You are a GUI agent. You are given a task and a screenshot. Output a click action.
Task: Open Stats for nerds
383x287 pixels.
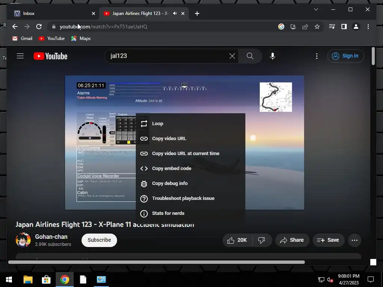190,213
